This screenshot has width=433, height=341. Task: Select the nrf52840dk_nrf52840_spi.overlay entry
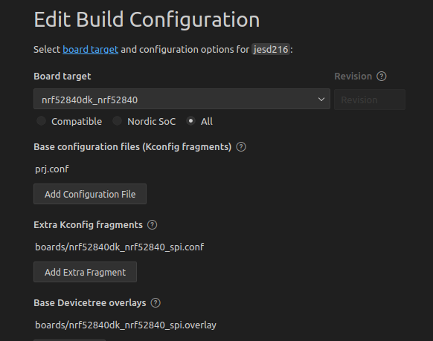[x=126, y=325]
